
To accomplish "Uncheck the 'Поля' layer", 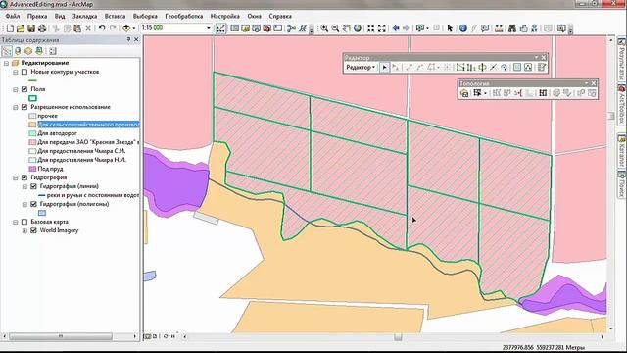I will click(x=24, y=89).
